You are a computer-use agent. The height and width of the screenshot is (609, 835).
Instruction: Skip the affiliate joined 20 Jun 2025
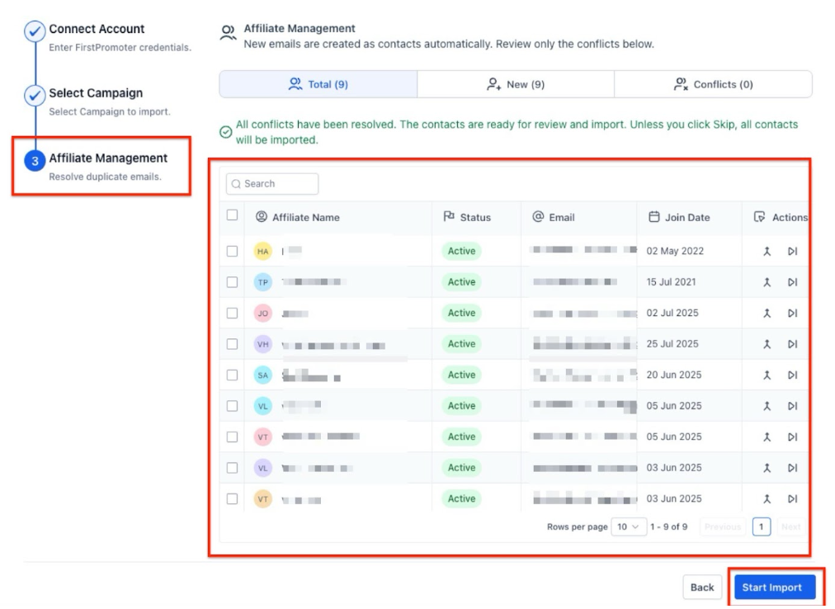point(792,375)
